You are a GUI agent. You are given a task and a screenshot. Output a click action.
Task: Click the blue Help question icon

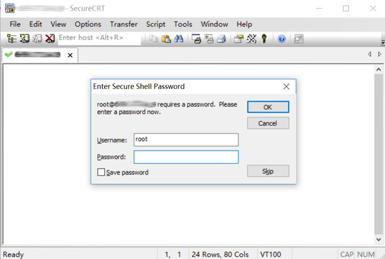pyautogui.click(x=282, y=39)
